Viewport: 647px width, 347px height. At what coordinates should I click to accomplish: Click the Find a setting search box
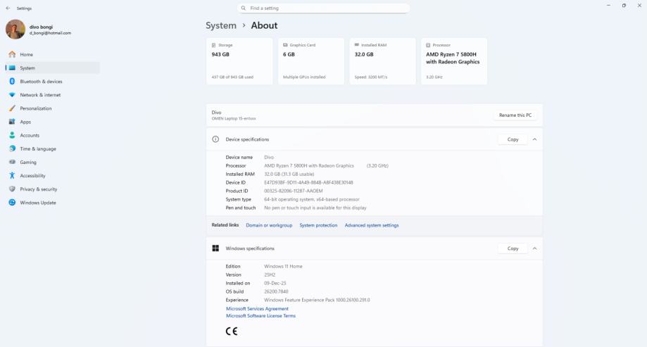[324, 8]
